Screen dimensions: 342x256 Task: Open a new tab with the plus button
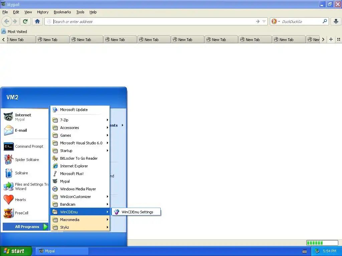pos(331,39)
